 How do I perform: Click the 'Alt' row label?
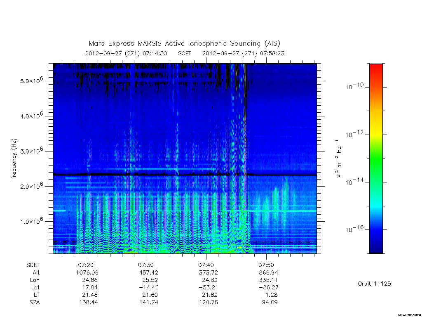(36, 272)
